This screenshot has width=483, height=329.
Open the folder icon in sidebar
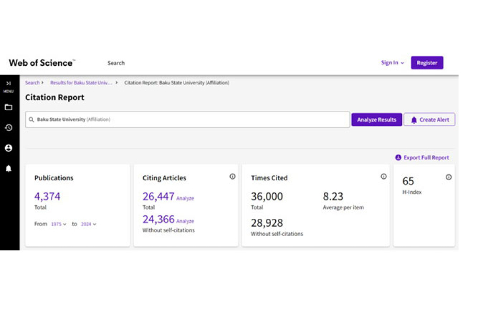[x=8, y=107]
